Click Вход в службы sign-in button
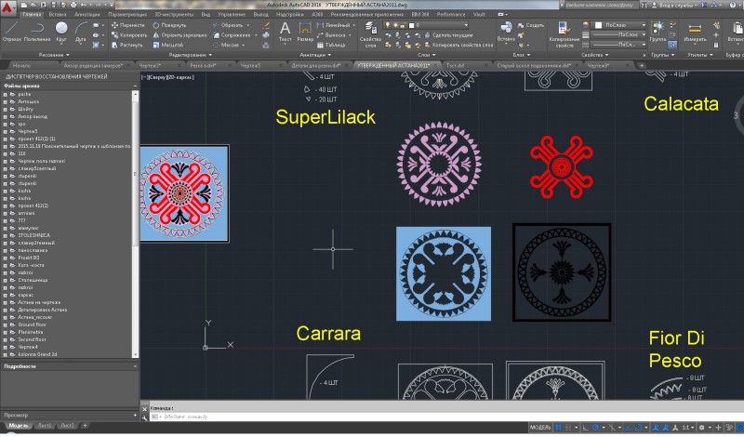 tap(673, 5)
